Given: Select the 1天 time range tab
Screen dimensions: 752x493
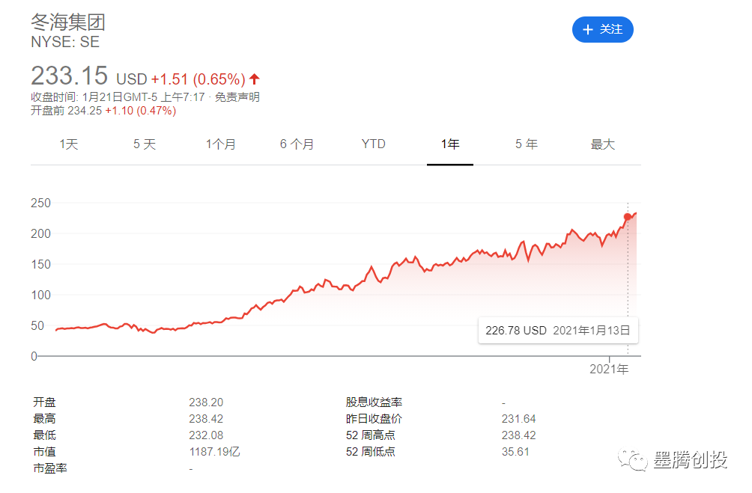Looking at the screenshot, I should click(69, 144).
